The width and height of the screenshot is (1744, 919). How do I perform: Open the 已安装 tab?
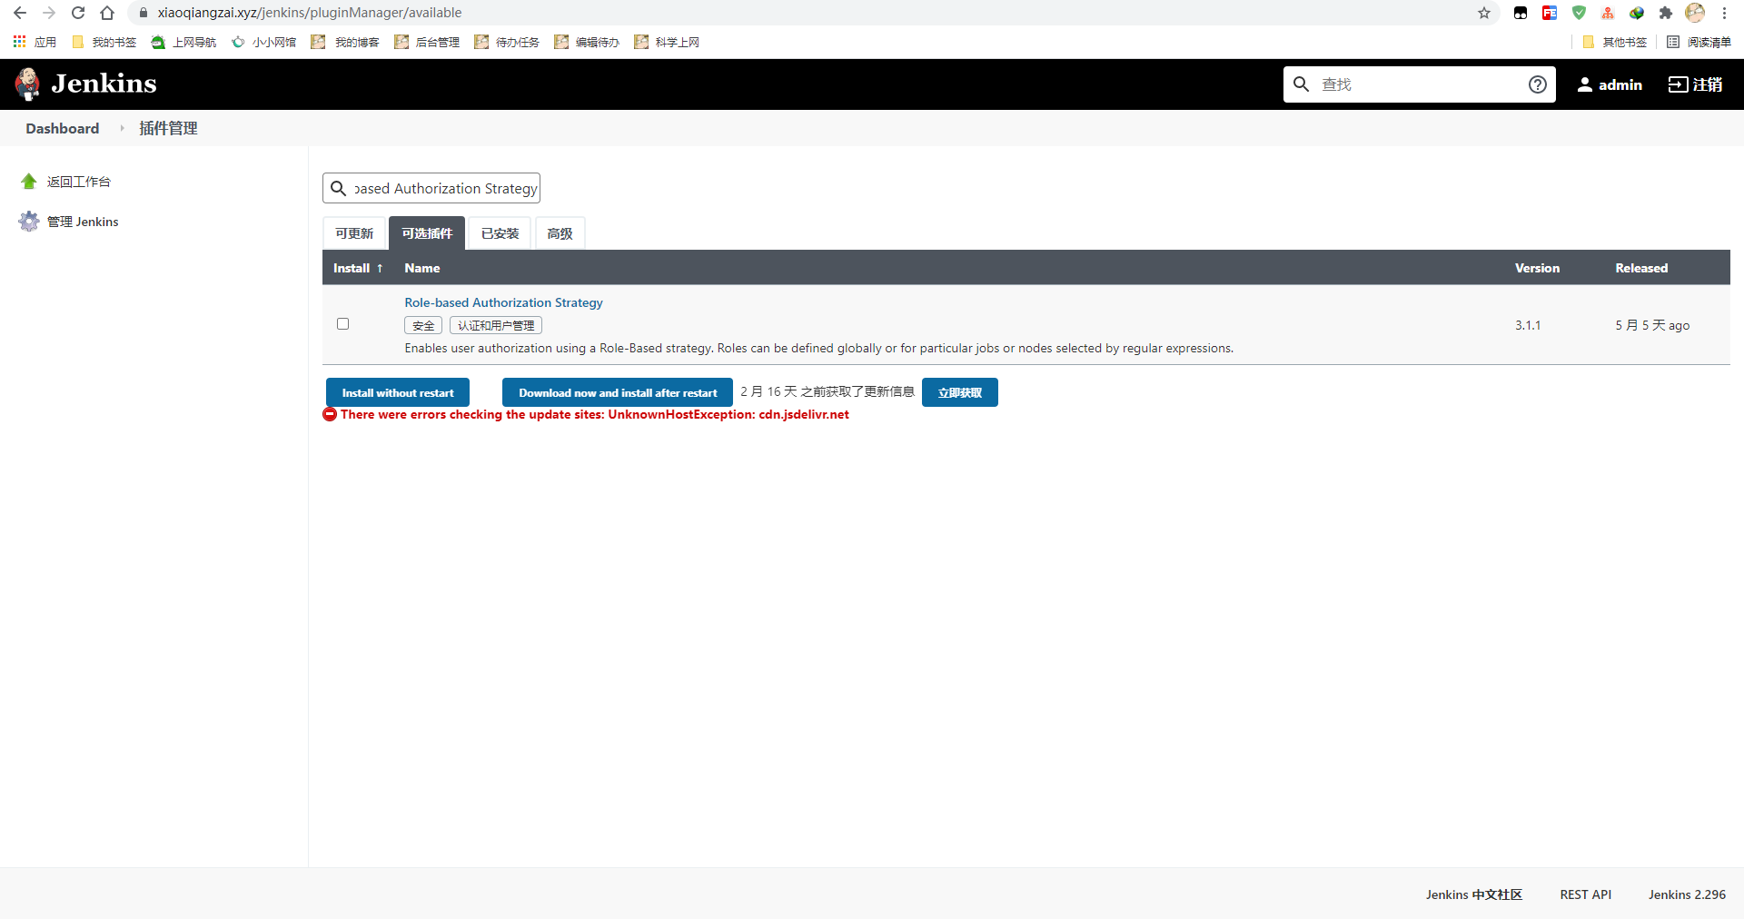(500, 233)
